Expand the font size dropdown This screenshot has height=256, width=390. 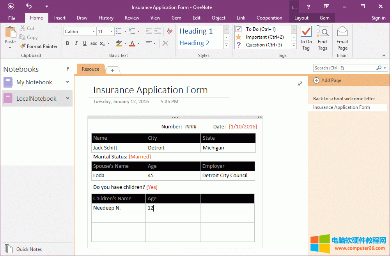click(x=112, y=31)
